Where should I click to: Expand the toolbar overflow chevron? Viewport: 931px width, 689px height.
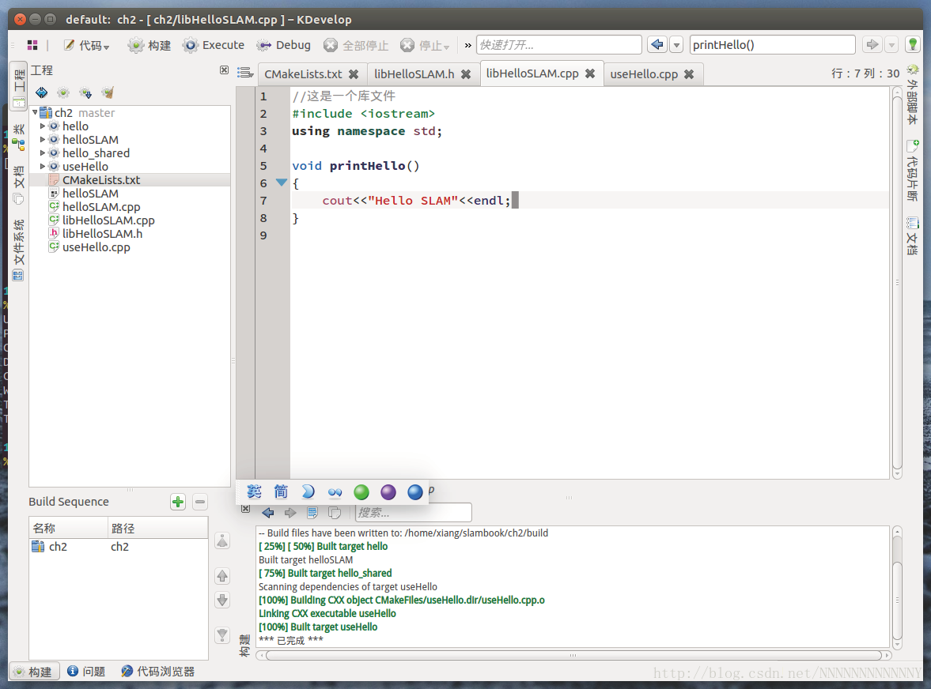tap(468, 45)
